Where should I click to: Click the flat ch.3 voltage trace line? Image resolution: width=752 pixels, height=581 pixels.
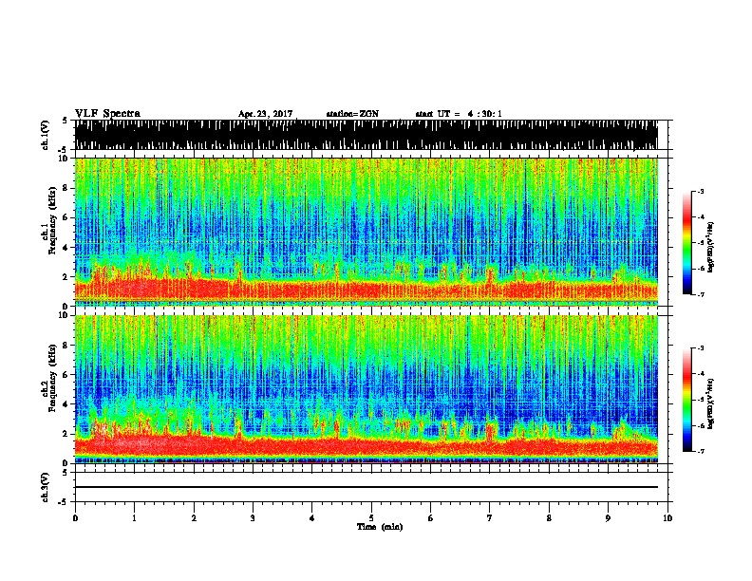[367, 487]
